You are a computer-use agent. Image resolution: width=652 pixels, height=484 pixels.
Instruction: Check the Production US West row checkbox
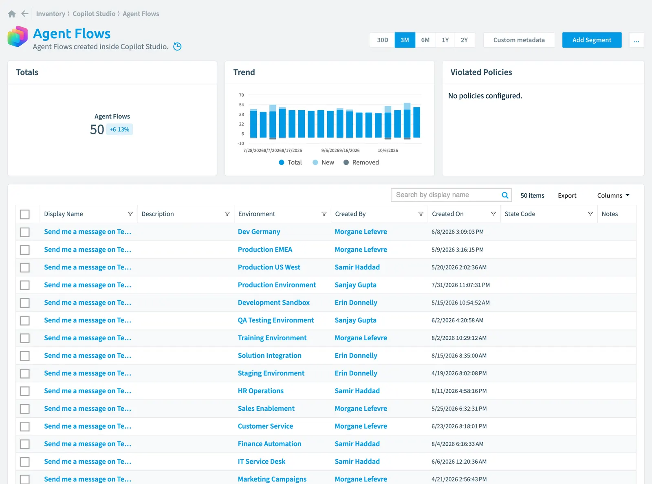pyautogui.click(x=25, y=267)
